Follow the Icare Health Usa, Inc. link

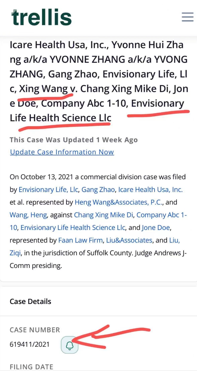[151, 190]
